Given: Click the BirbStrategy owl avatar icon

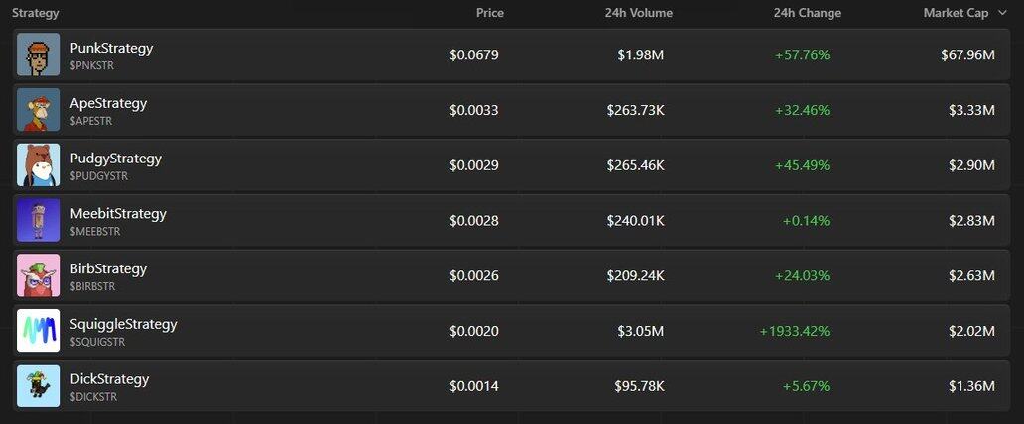Looking at the screenshot, I should tap(38, 275).
